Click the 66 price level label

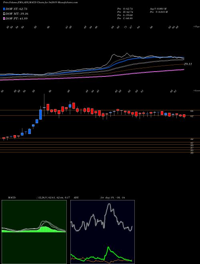point(192,111)
